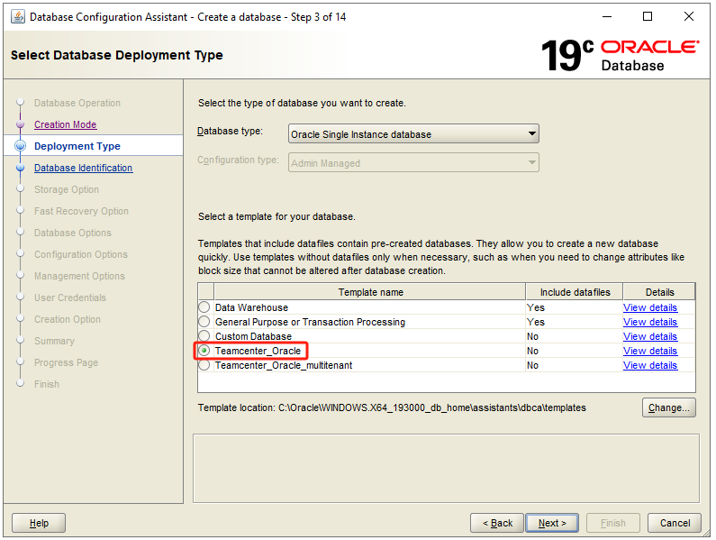Select Deployment Type step in sidebar
716x540 pixels.
point(77,146)
